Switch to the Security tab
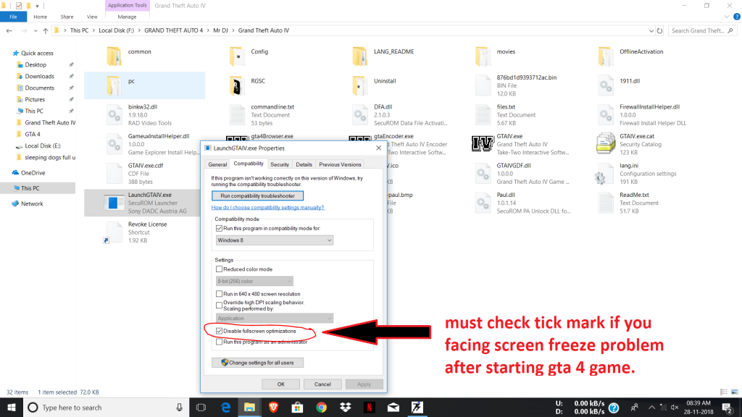The height and width of the screenshot is (417, 742). point(280,164)
